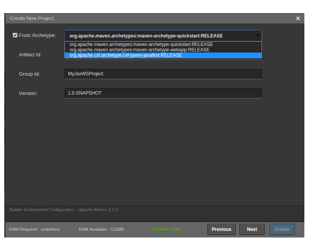Click the Builder Environment Configuration text
The height and width of the screenshot is (251, 309).
(43, 210)
